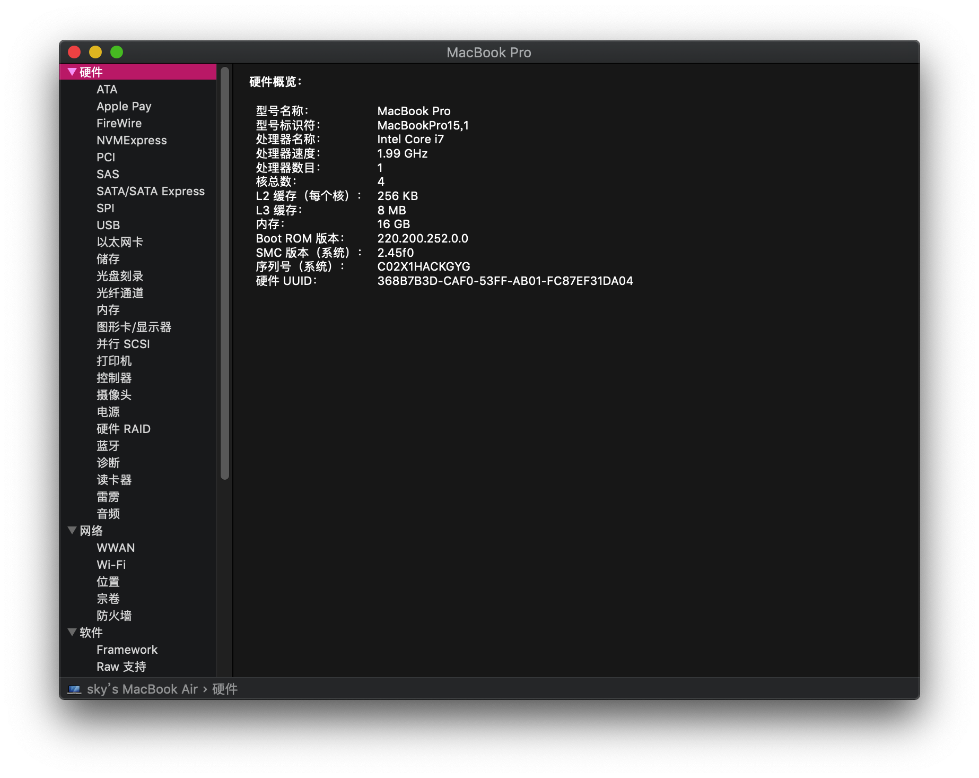This screenshot has height=778, width=979.
Task: Close the window with red button
Action: click(x=74, y=52)
